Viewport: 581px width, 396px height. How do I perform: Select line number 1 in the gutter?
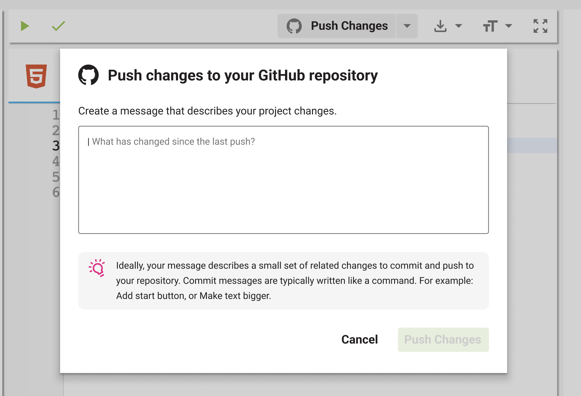point(56,115)
